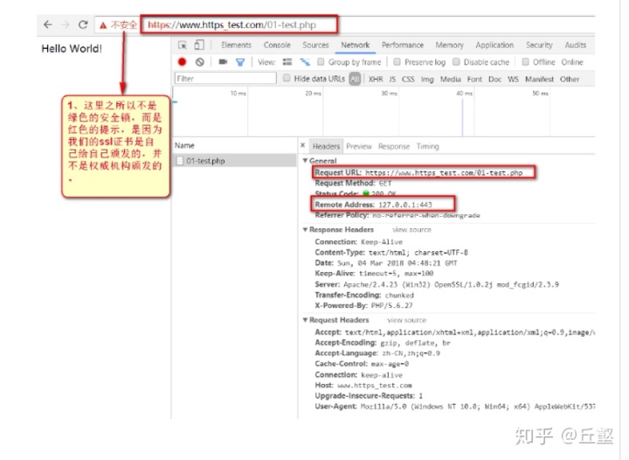Toggle the waterfall overview icon
The width and height of the screenshot is (629, 460).
coord(305,62)
